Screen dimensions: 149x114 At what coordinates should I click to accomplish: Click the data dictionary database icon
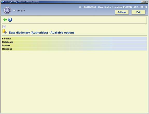4,31
